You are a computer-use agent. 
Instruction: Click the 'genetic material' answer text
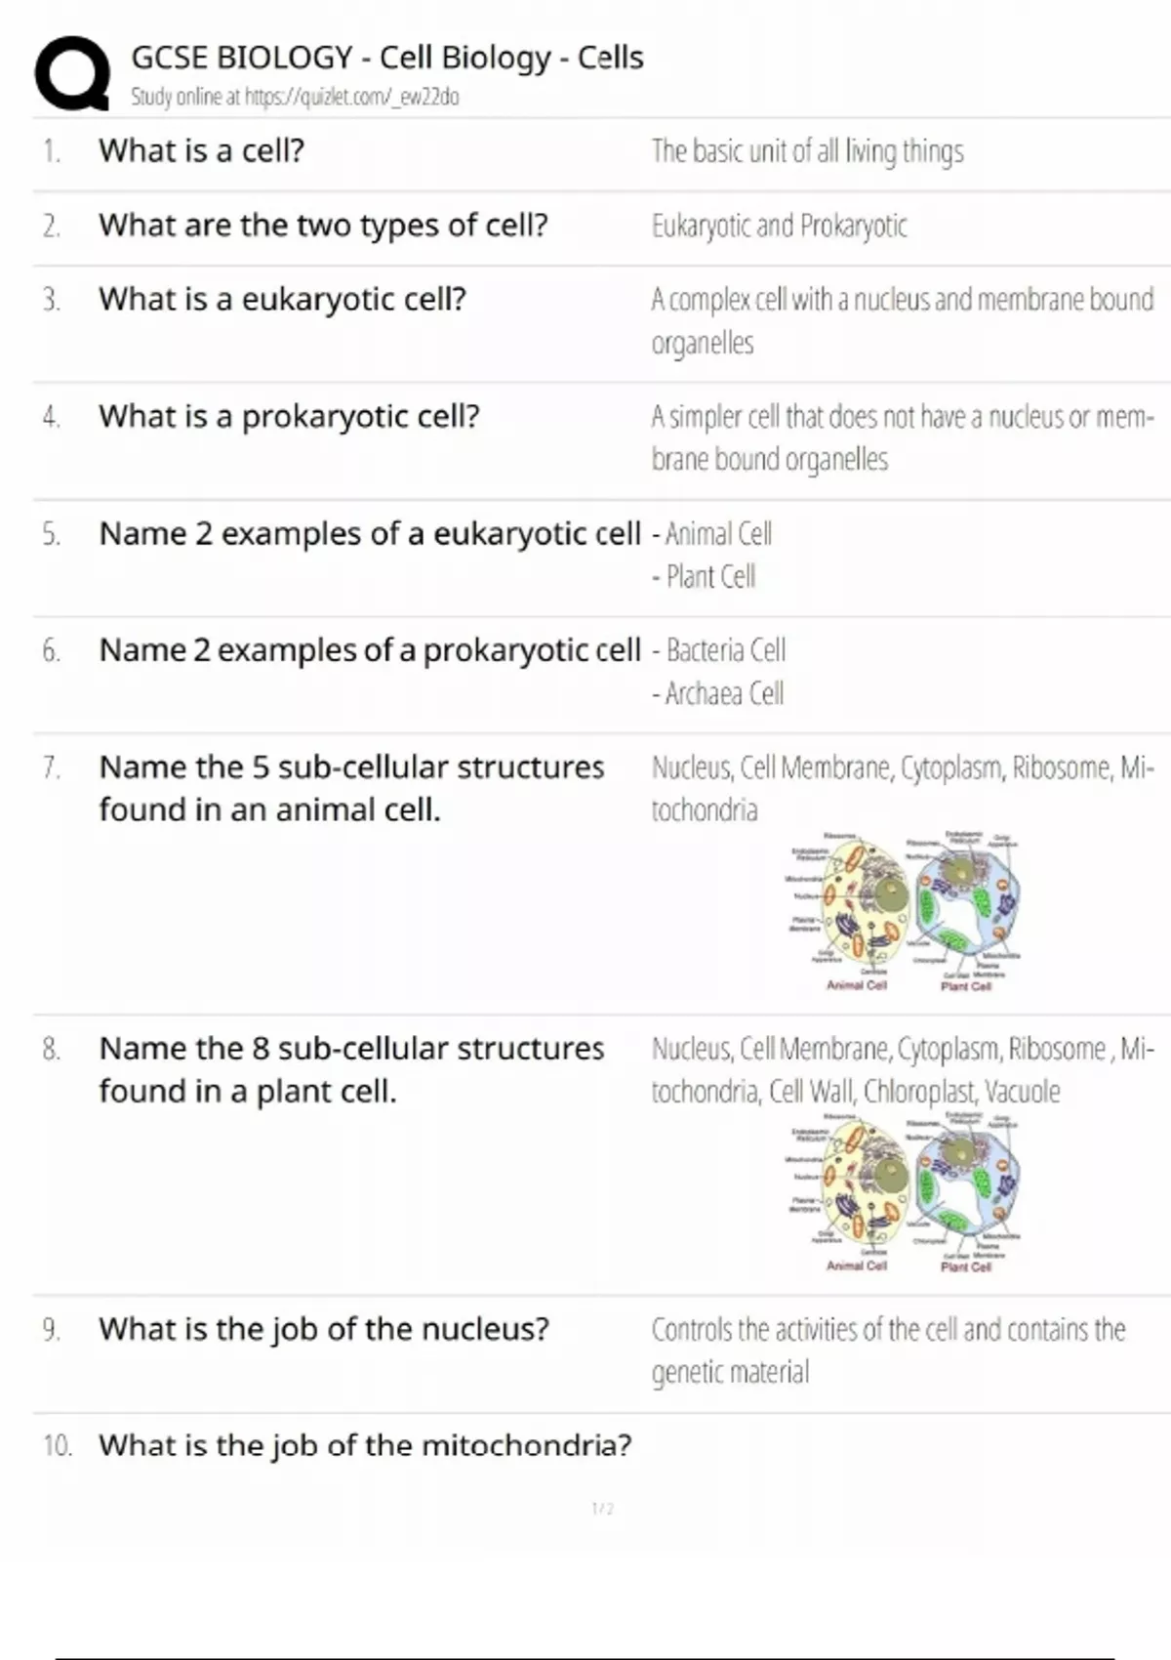[730, 1372]
